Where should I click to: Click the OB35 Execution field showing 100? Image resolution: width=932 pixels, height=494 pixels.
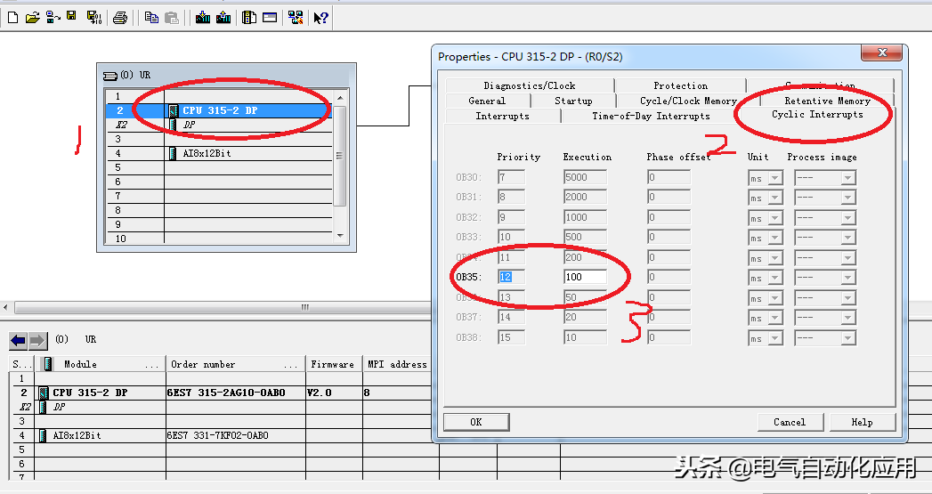click(586, 277)
